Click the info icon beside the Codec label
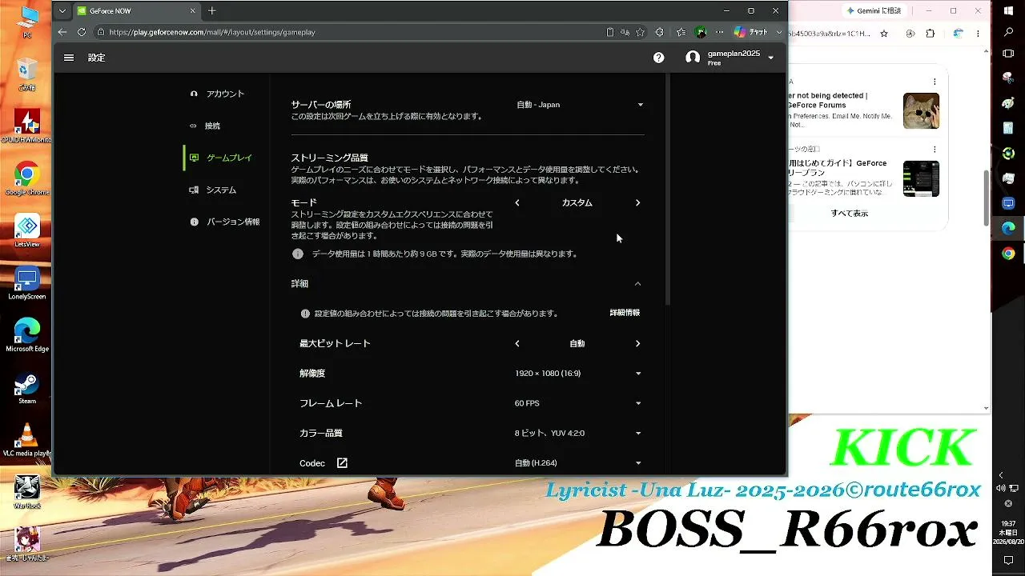 point(342,463)
